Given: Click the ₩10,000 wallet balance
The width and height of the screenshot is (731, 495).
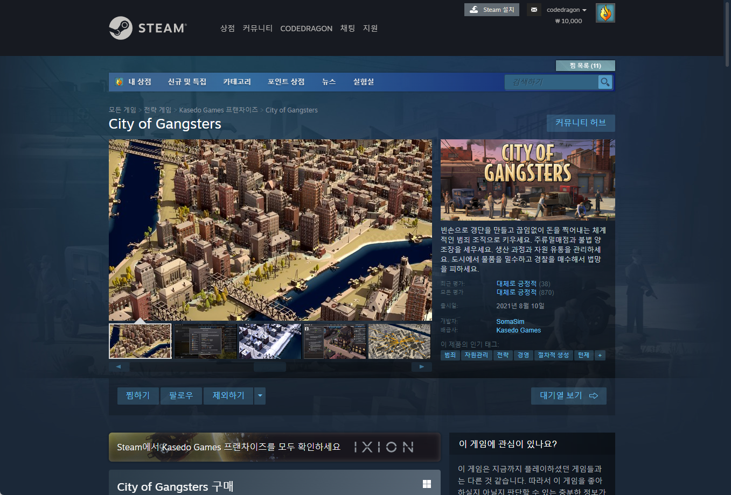Looking at the screenshot, I should (x=568, y=21).
